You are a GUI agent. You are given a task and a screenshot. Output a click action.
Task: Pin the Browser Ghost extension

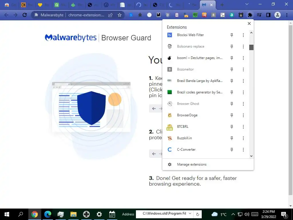tap(232, 104)
